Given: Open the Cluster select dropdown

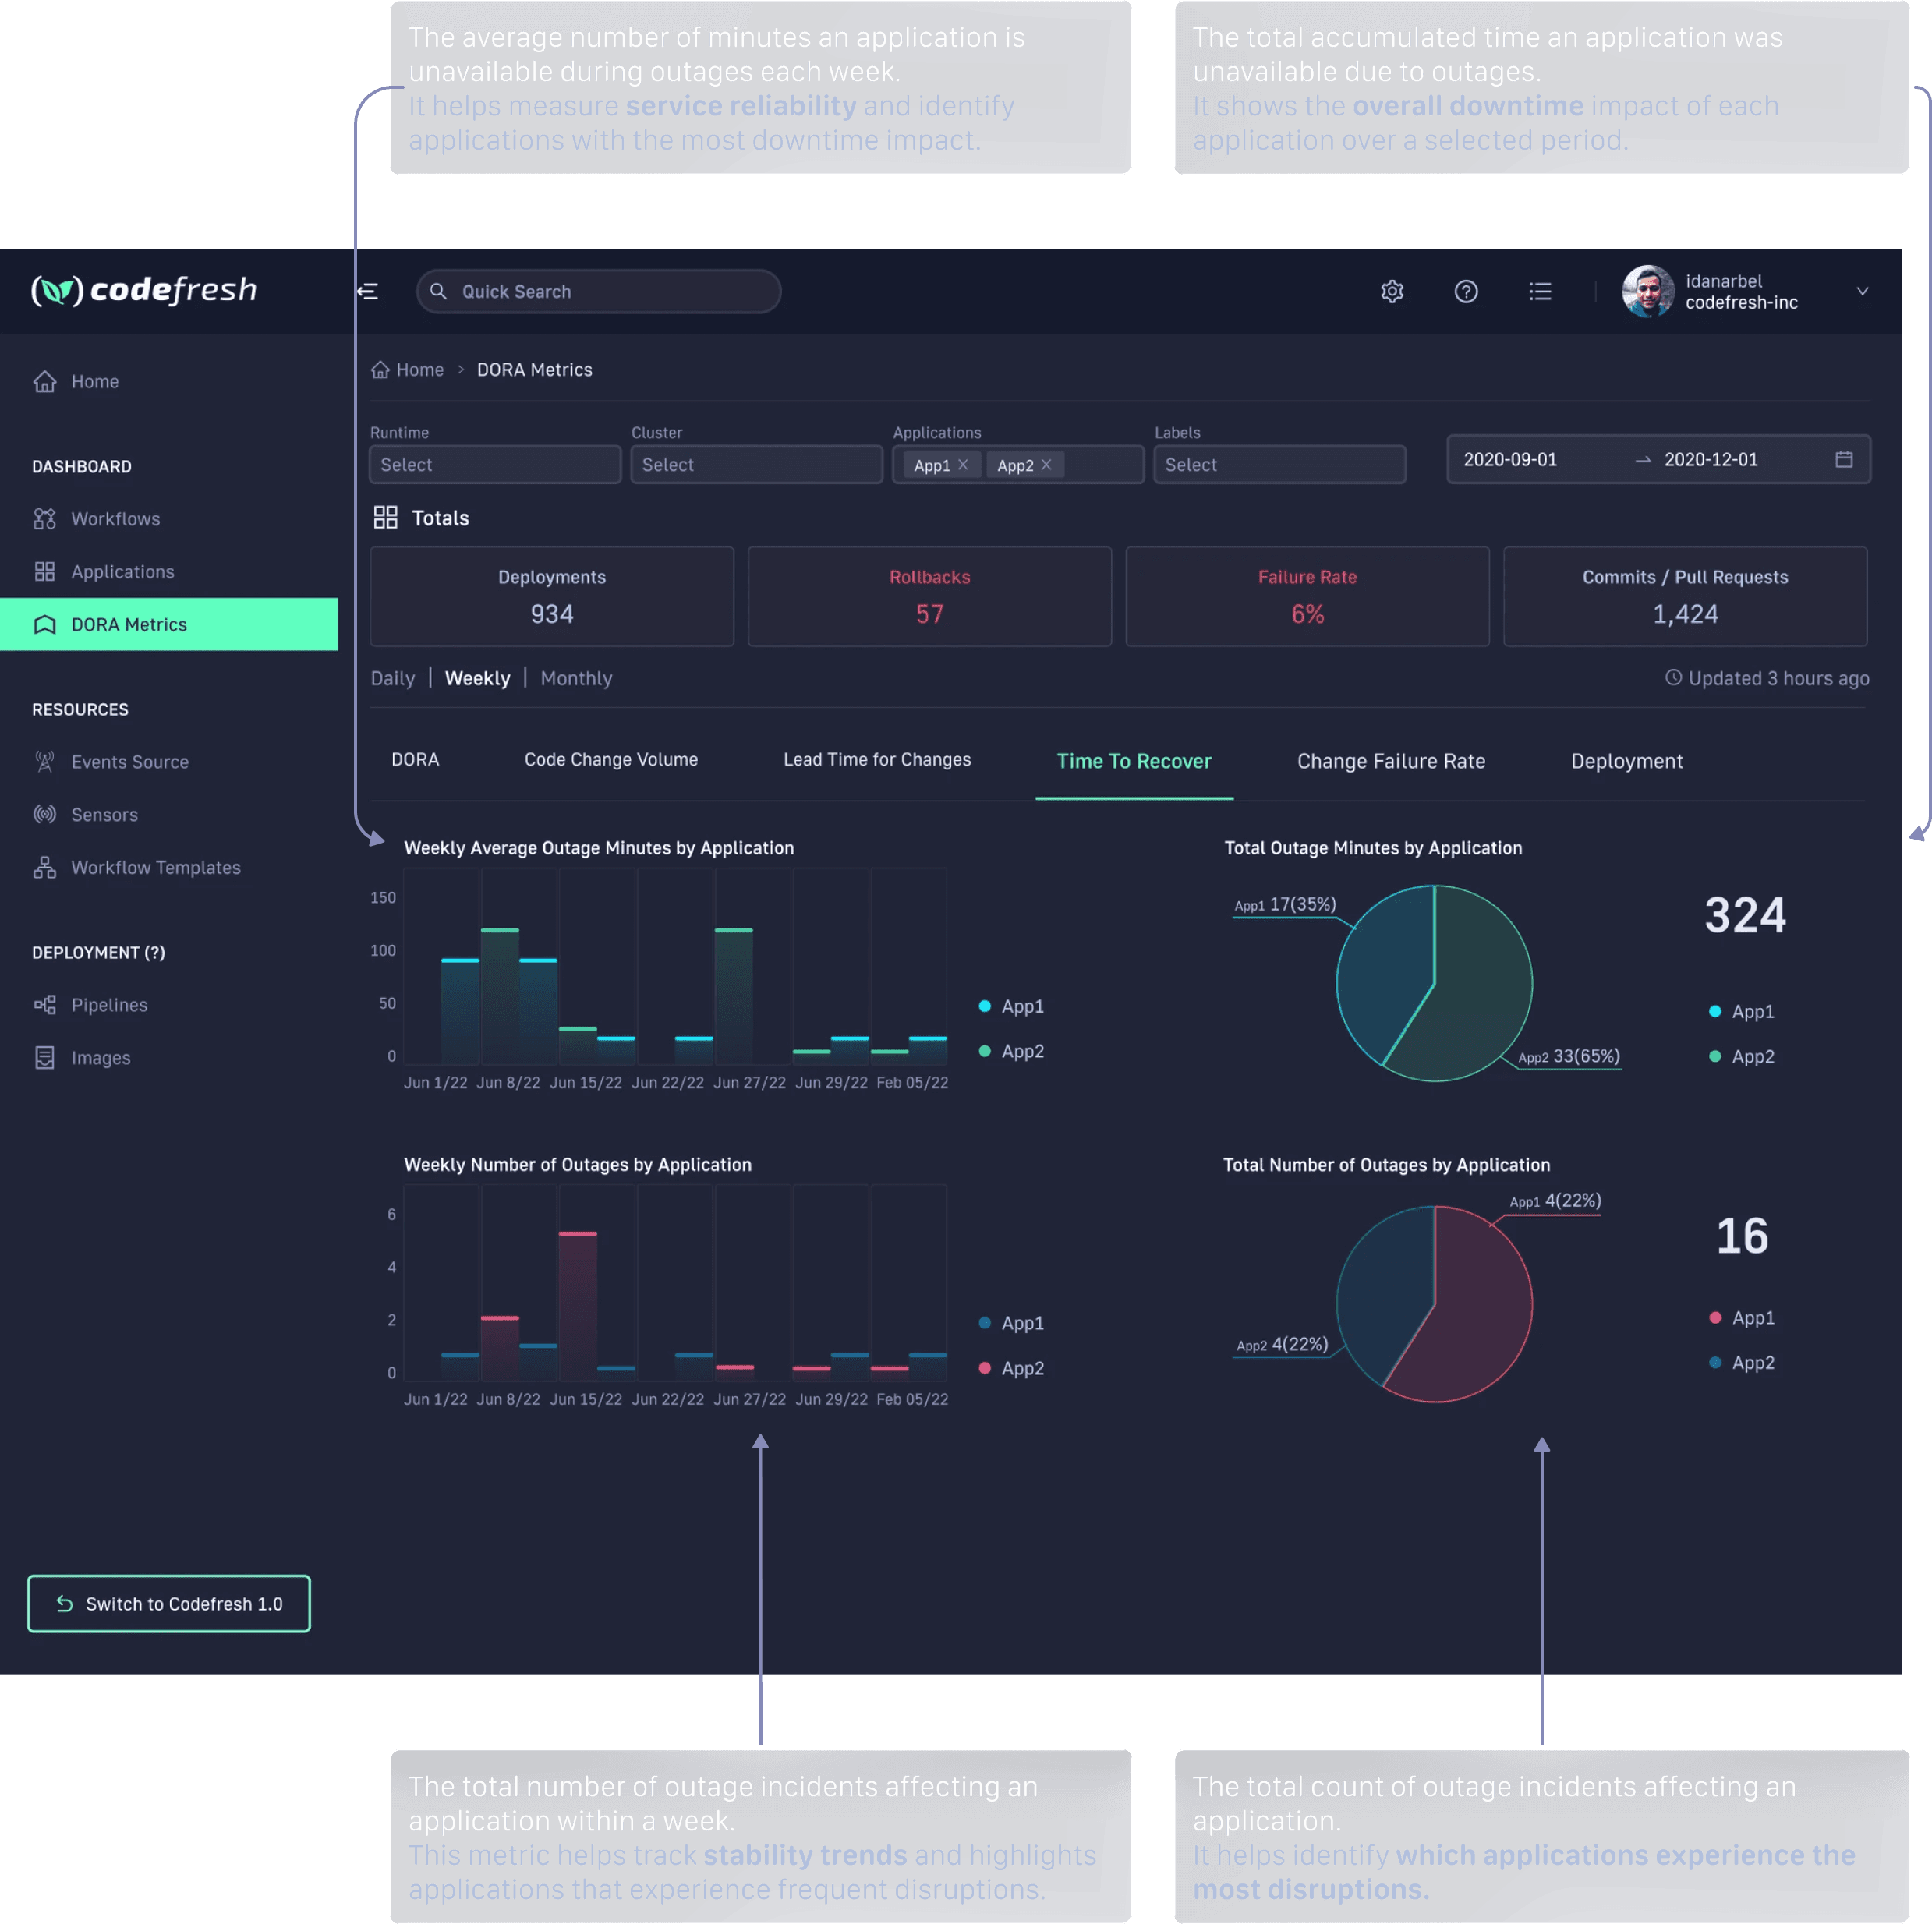Looking at the screenshot, I should [x=756, y=465].
